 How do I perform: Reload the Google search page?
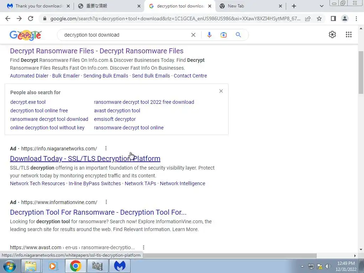31,18
